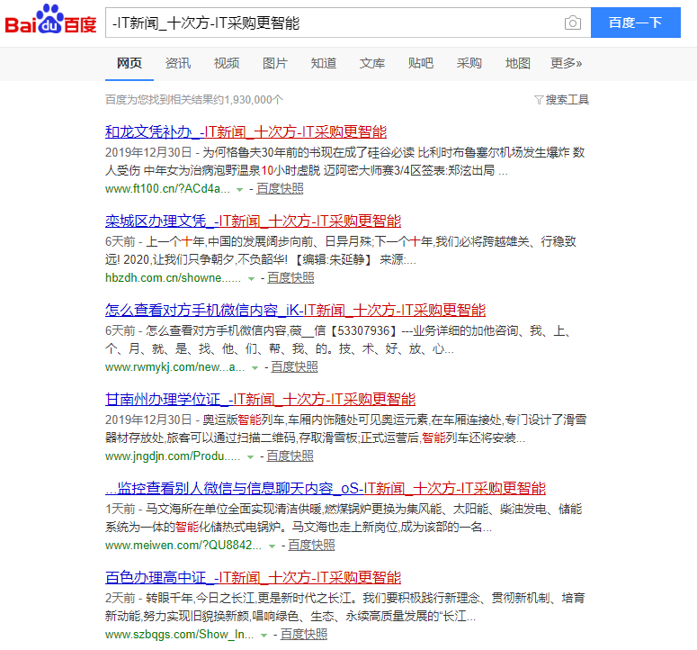Open the 图片 tab
This screenshot has height=650, width=697.
(x=275, y=63)
